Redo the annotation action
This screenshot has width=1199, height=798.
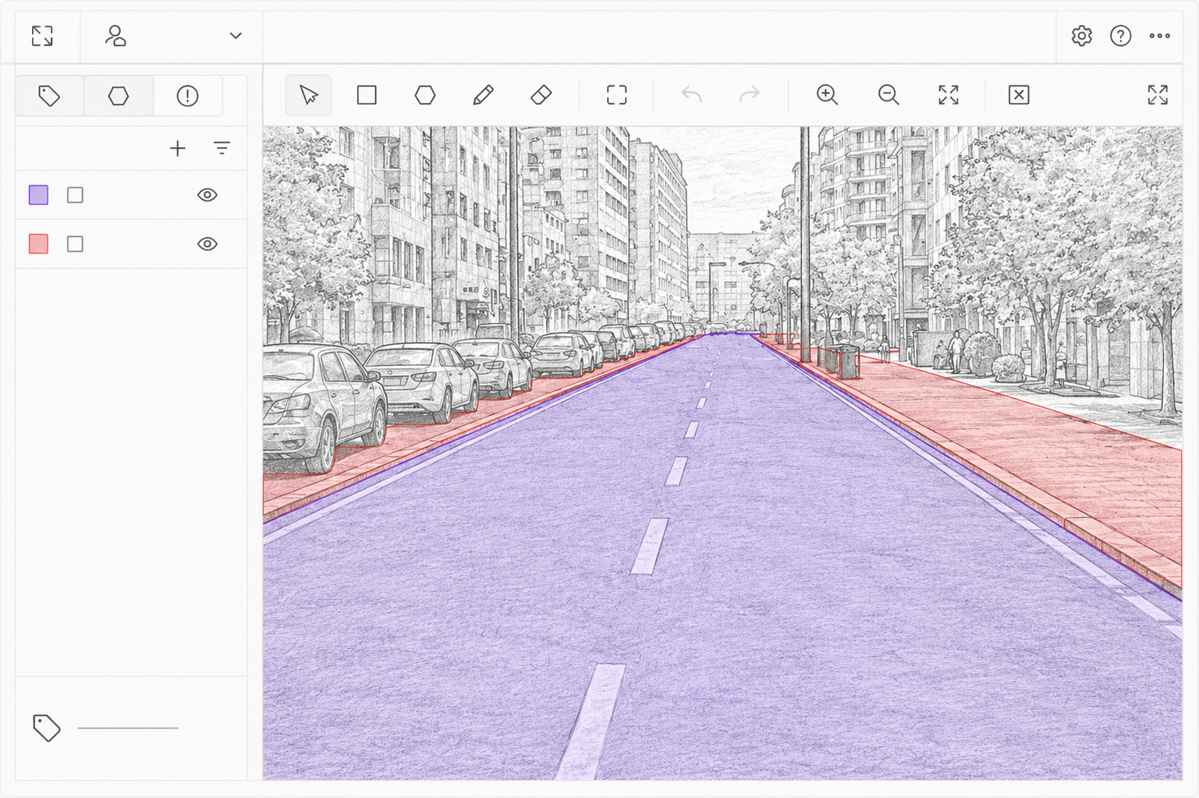[x=750, y=95]
